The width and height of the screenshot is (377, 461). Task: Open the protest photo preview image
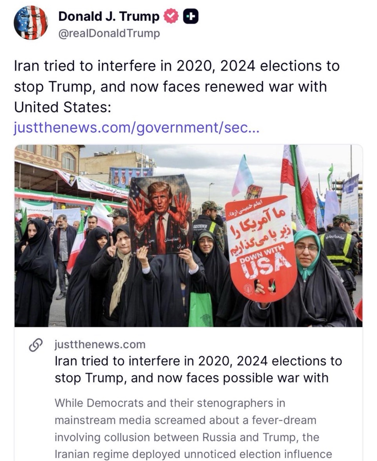(188, 236)
